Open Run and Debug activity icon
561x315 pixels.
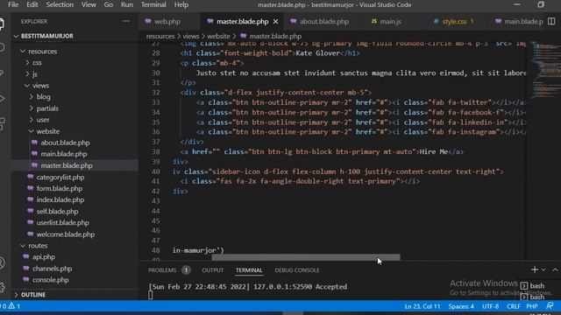[x=2, y=98]
